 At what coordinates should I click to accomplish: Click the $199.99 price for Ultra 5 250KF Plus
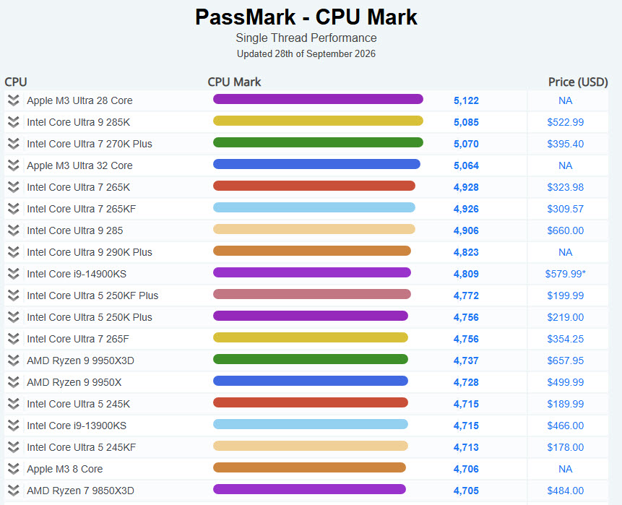565,295
